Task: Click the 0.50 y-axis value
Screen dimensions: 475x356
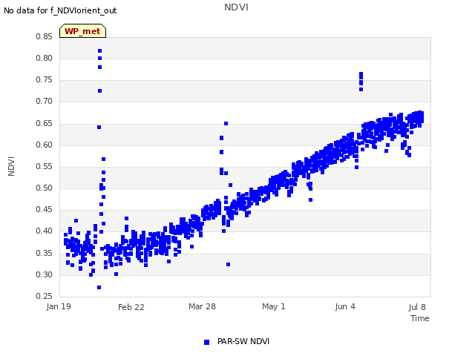Action: (45, 188)
